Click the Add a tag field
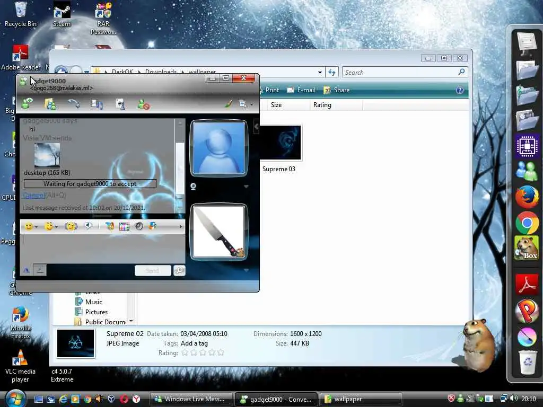 pyautogui.click(x=194, y=343)
